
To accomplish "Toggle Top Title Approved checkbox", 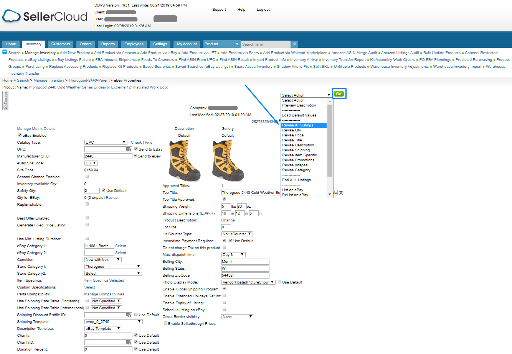I will (224, 199).
